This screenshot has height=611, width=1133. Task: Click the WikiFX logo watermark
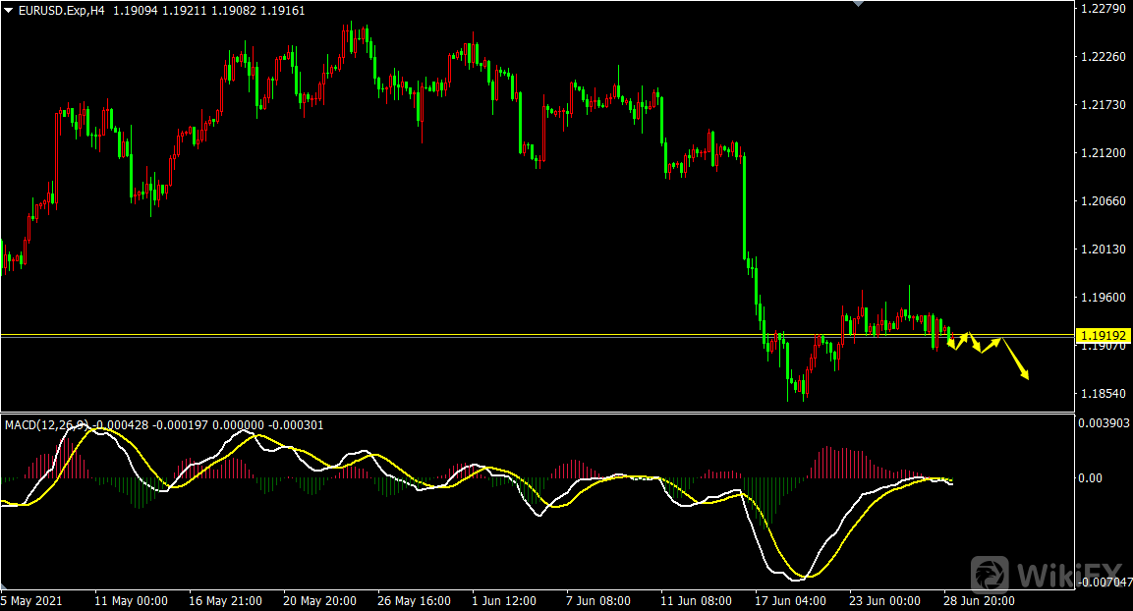tap(1046, 573)
